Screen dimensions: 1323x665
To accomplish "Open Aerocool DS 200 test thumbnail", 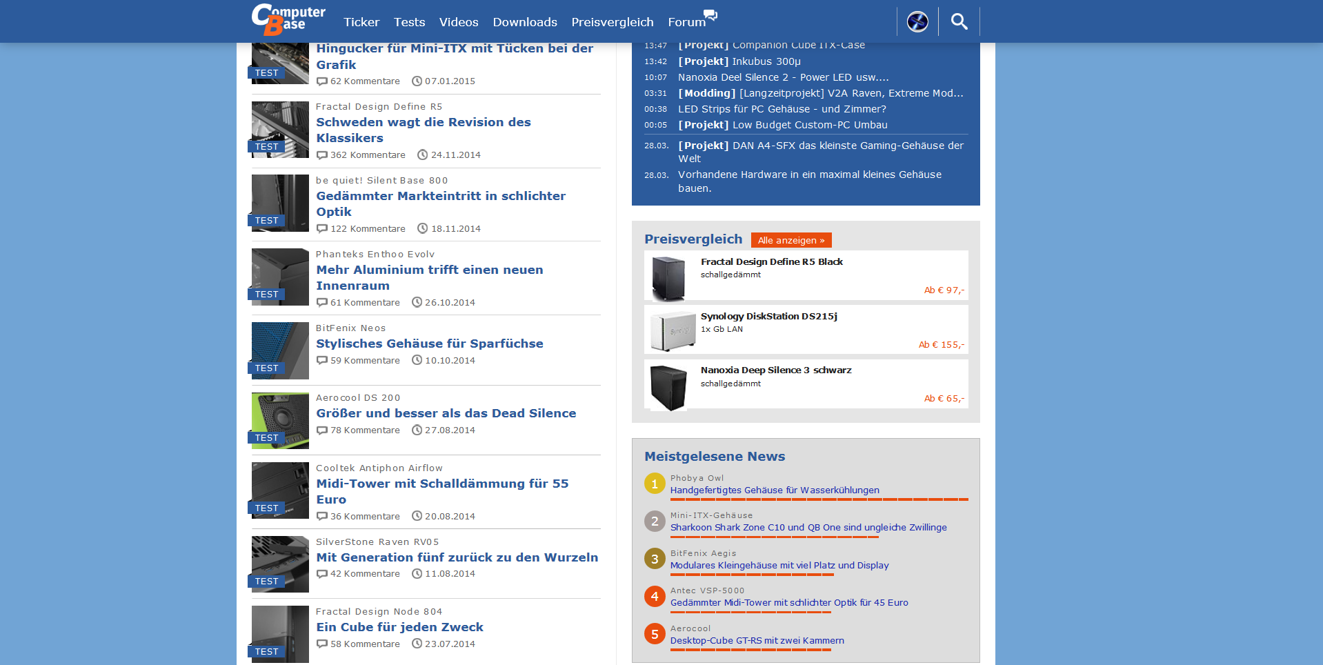I will click(x=280, y=421).
